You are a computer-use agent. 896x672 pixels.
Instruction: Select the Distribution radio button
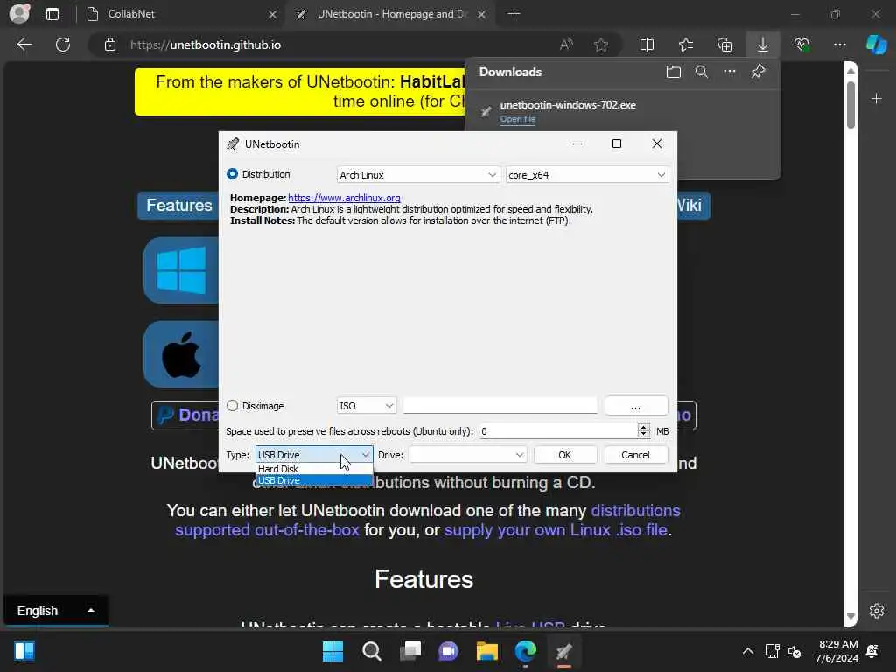point(232,174)
